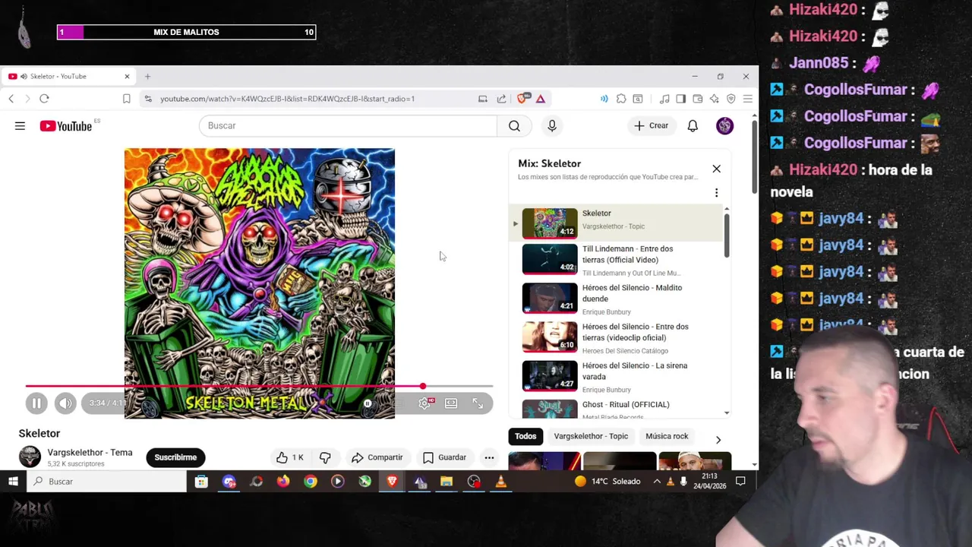Select the Vargskelethor - Topic chip
This screenshot has width=972, height=547.
[591, 436]
